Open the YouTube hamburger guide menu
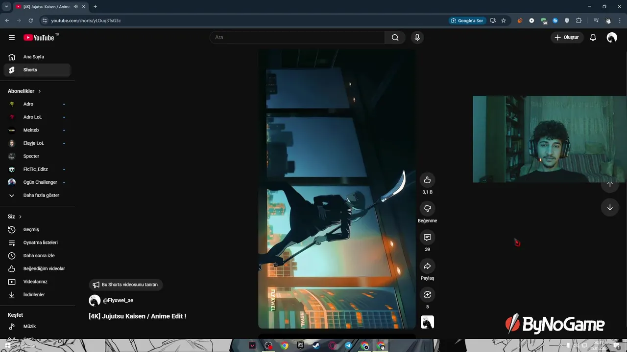This screenshot has width=627, height=352. tap(12, 38)
